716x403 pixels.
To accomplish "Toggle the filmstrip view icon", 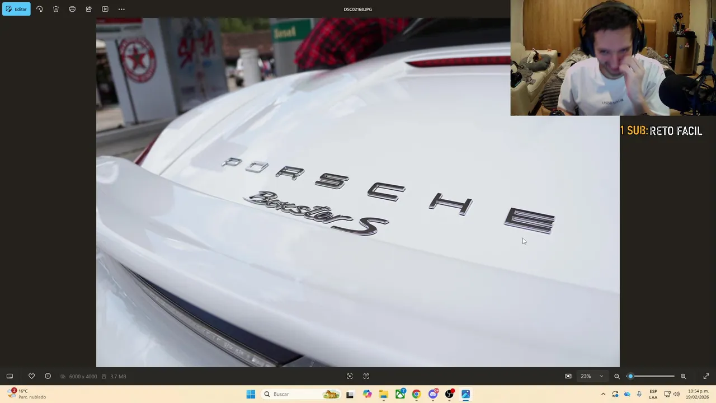I will point(10,376).
